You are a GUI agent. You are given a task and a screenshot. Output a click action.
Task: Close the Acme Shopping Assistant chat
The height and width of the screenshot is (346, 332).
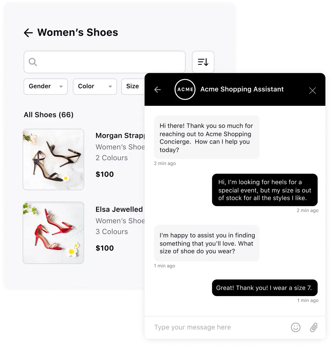point(312,91)
